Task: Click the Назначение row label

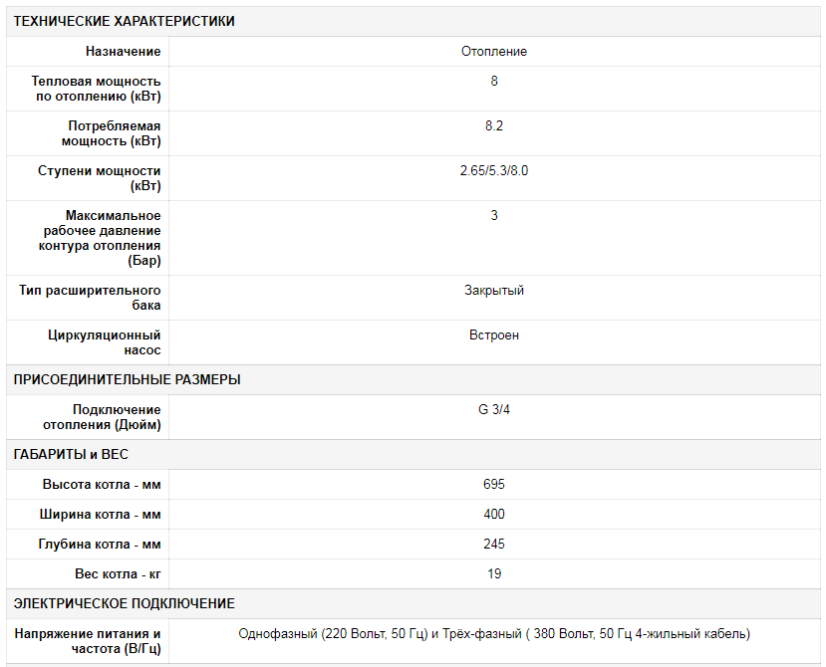Action: [123, 52]
